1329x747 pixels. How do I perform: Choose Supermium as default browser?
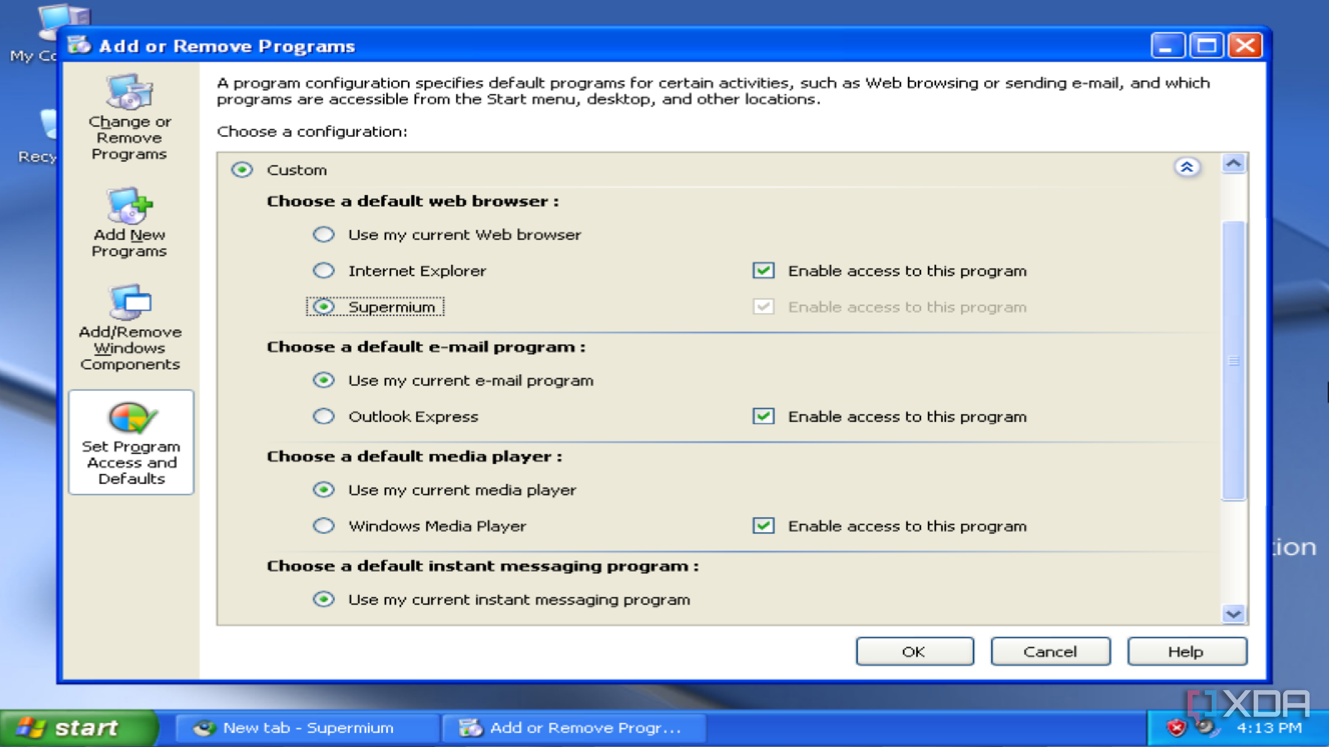tap(324, 307)
